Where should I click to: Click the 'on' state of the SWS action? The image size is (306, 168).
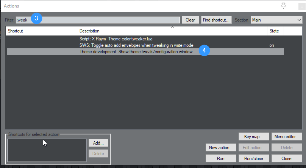coord(272,45)
